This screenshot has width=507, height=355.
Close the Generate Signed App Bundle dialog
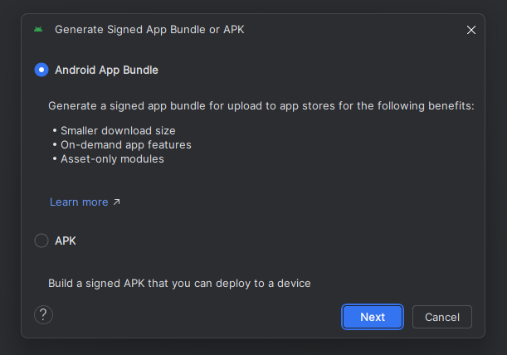471,30
